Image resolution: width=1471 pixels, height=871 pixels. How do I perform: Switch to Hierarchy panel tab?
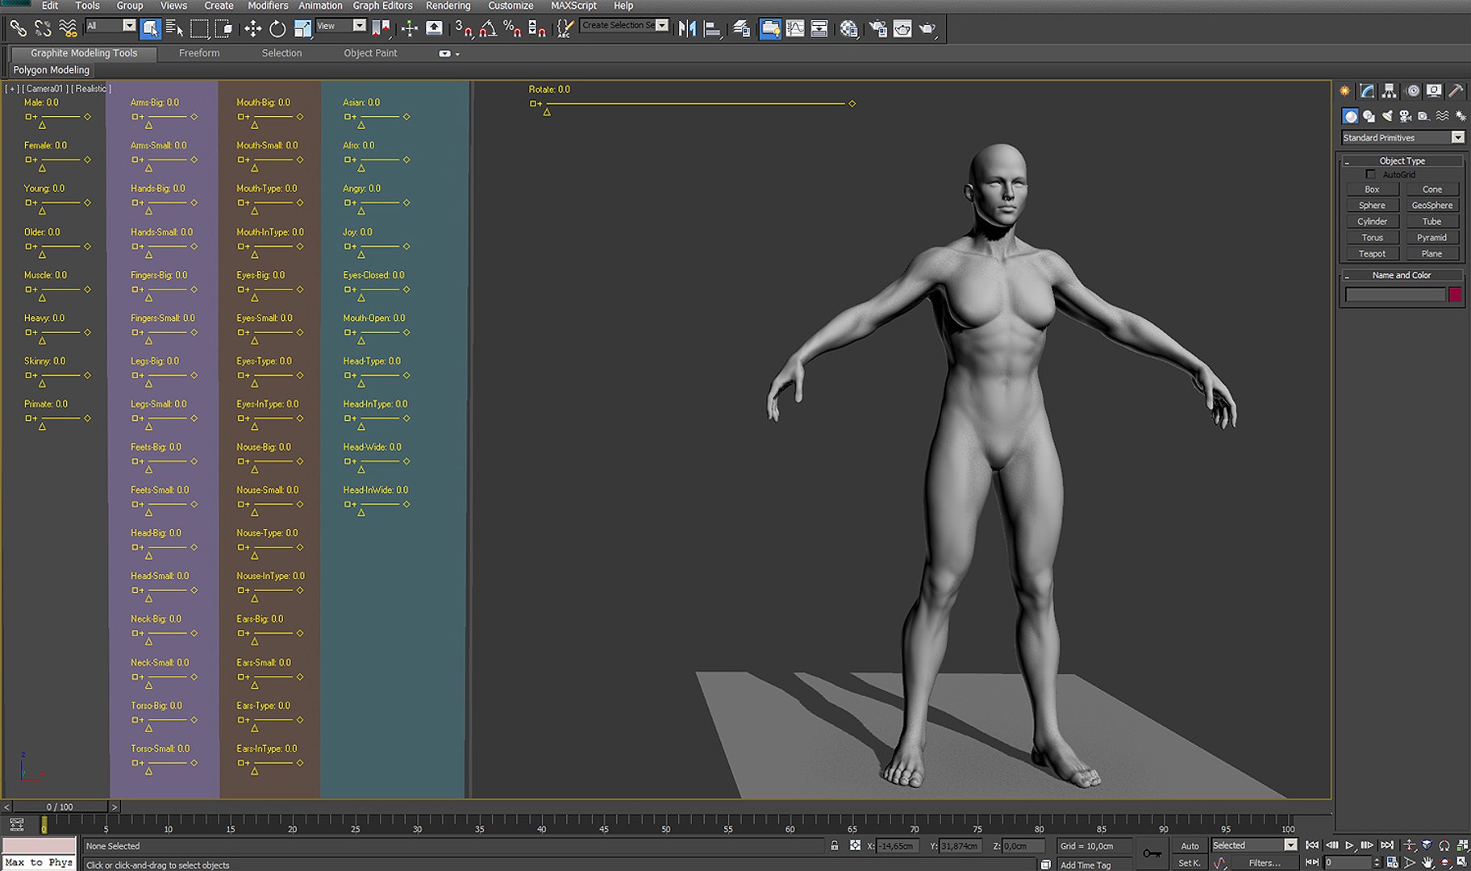[x=1389, y=91]
